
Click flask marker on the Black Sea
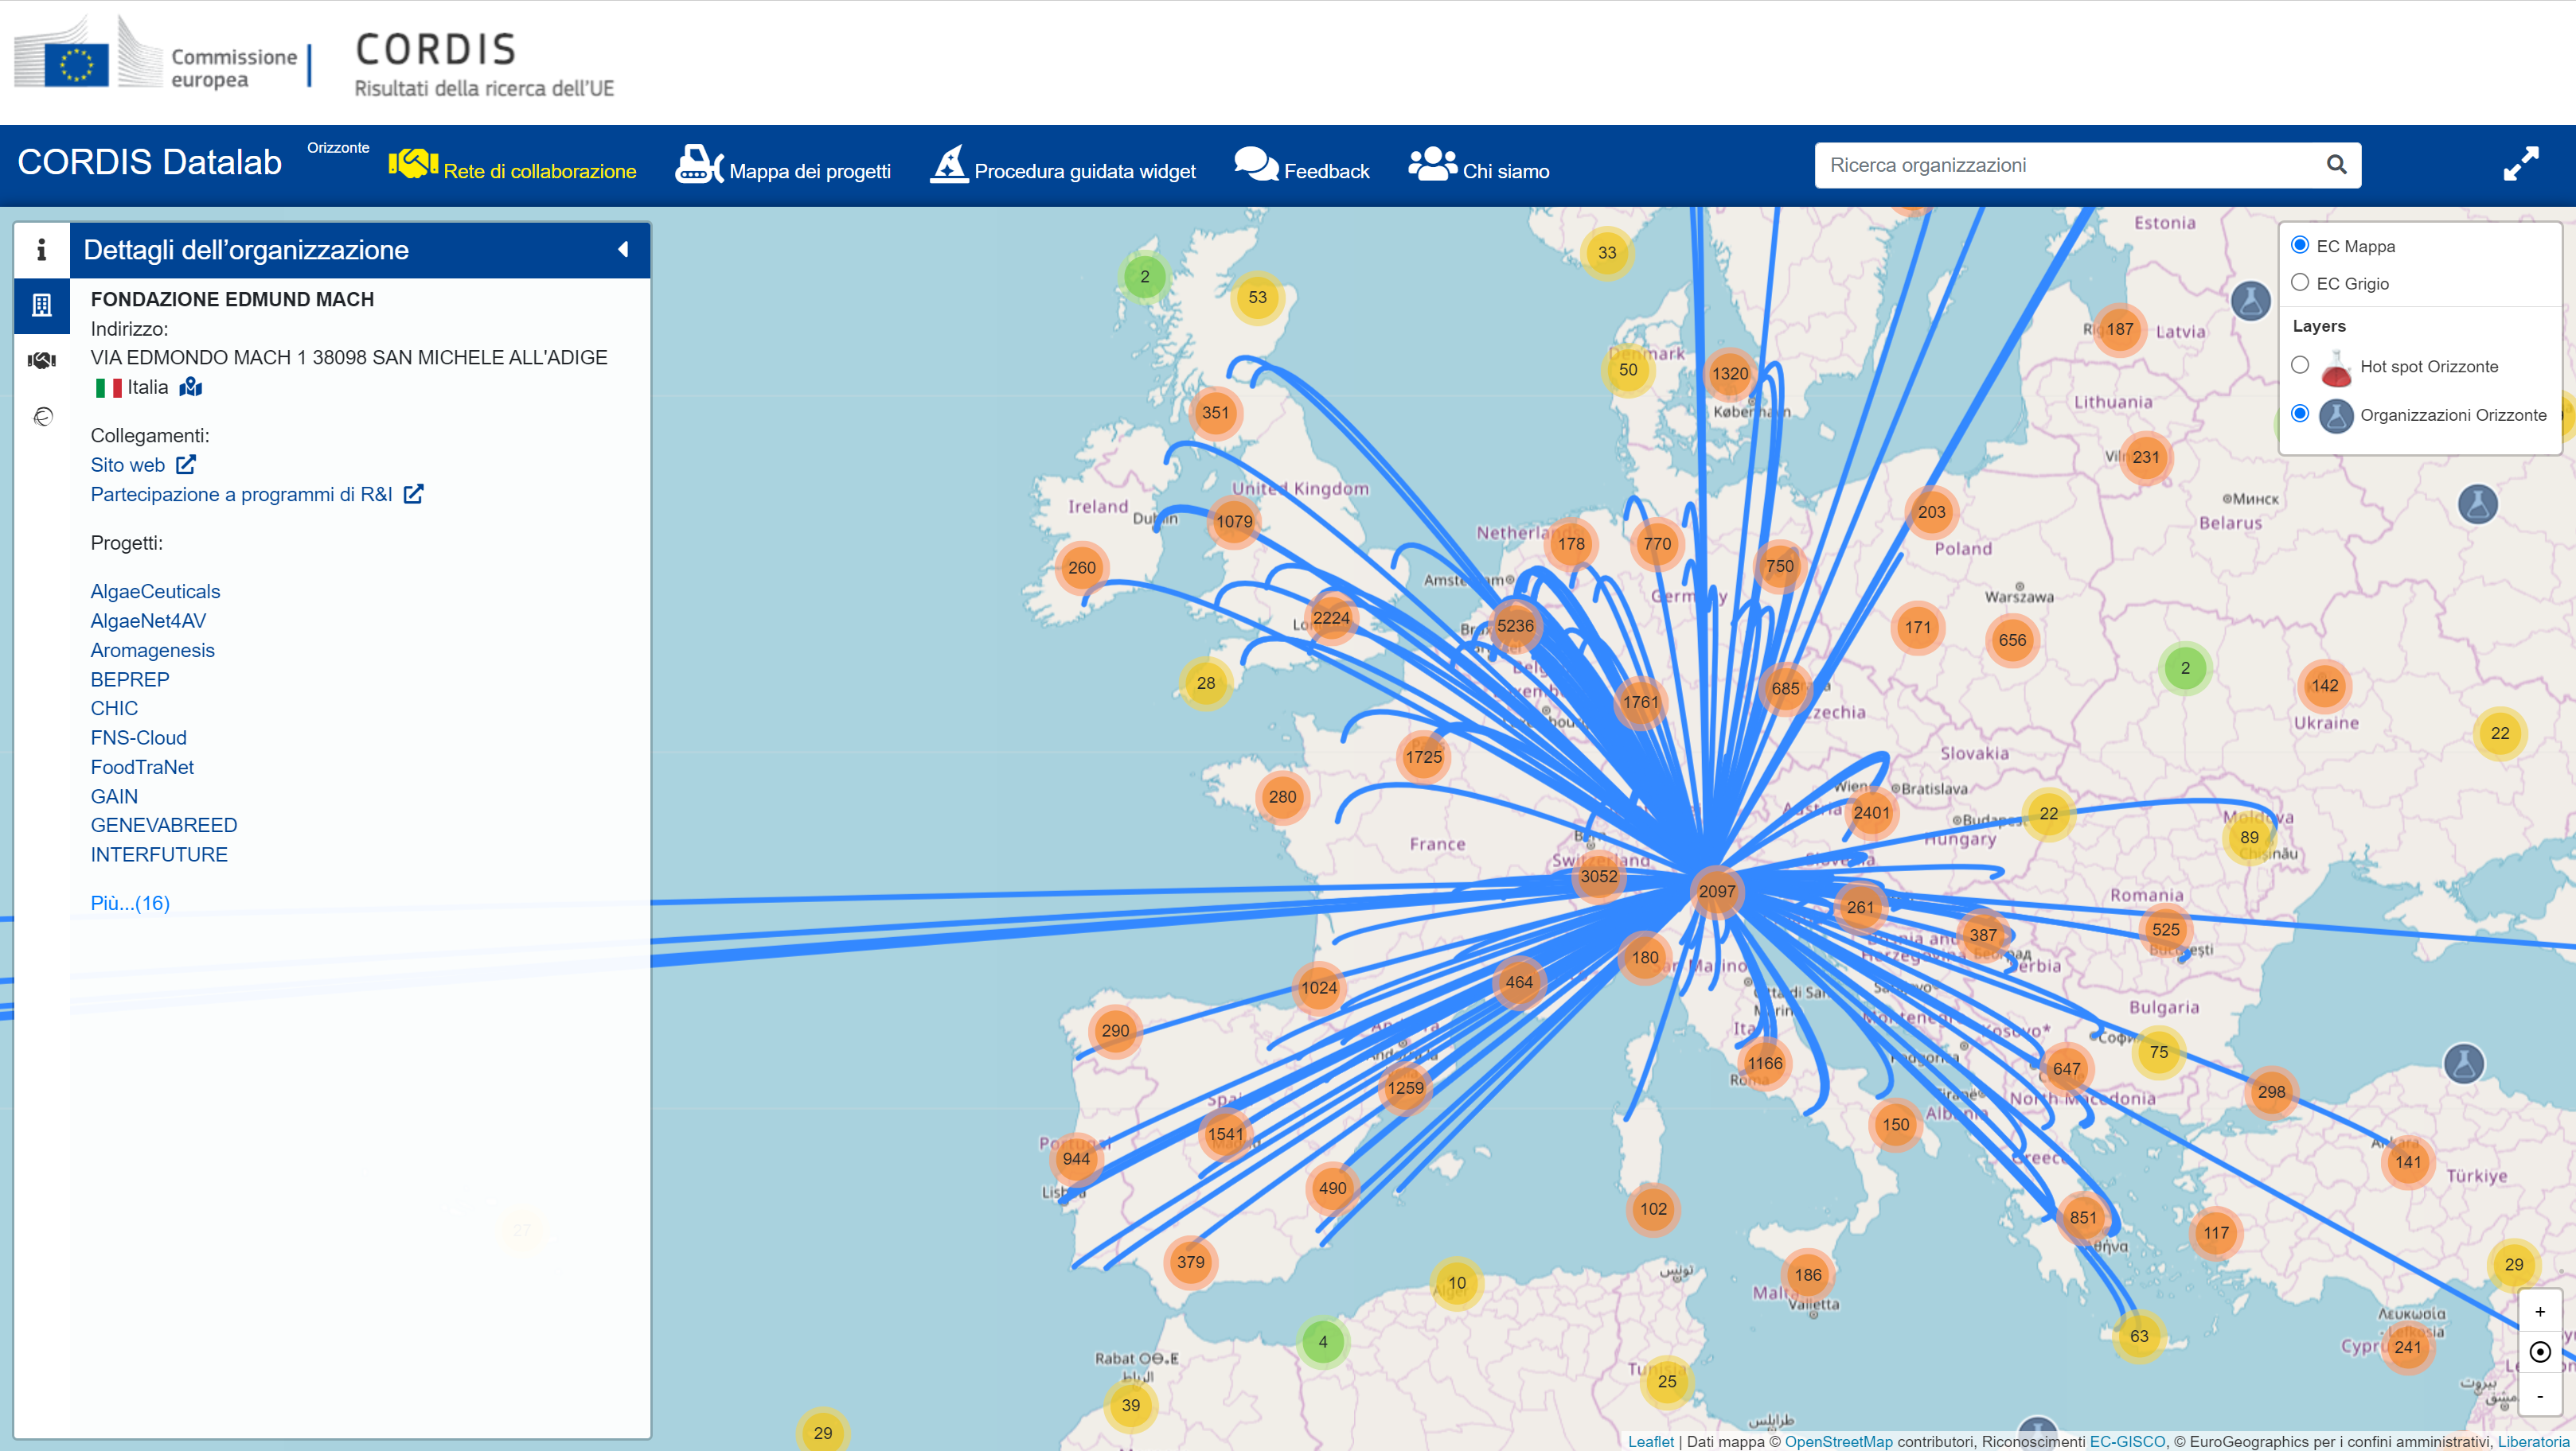pos(2464,1064)
